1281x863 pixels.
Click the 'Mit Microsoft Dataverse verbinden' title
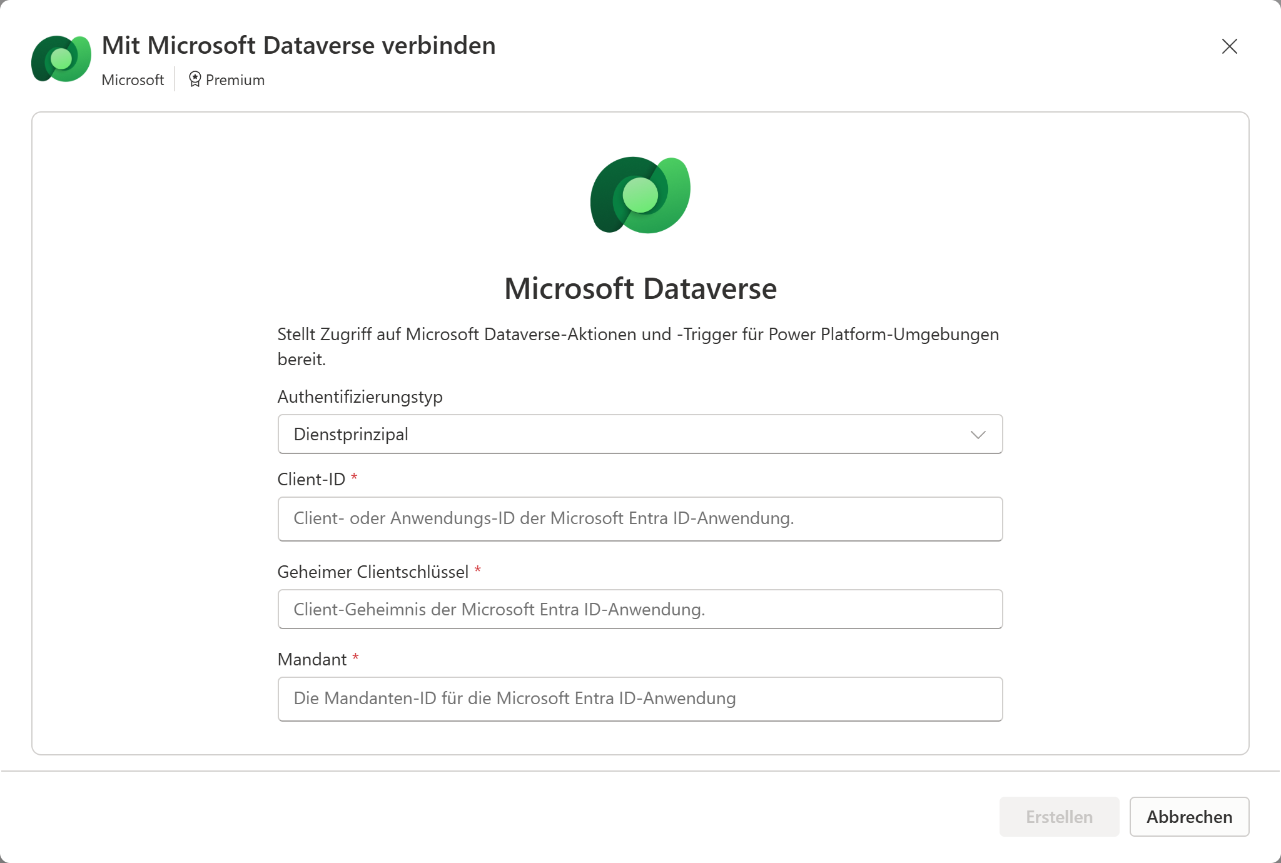pyautogui.click(x=298, y=46)
